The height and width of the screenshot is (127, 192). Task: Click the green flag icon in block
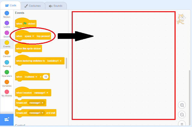[x=25, y=23]
